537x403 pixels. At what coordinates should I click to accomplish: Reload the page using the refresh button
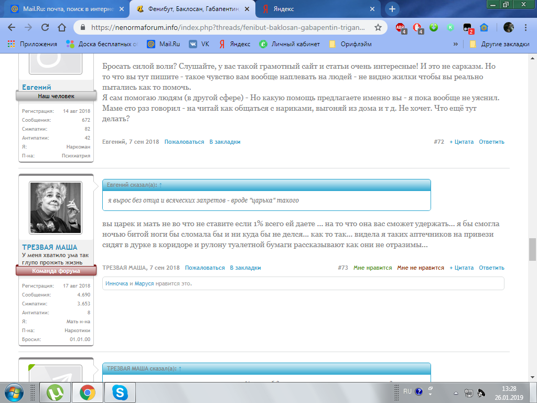[x=45, y=27]
